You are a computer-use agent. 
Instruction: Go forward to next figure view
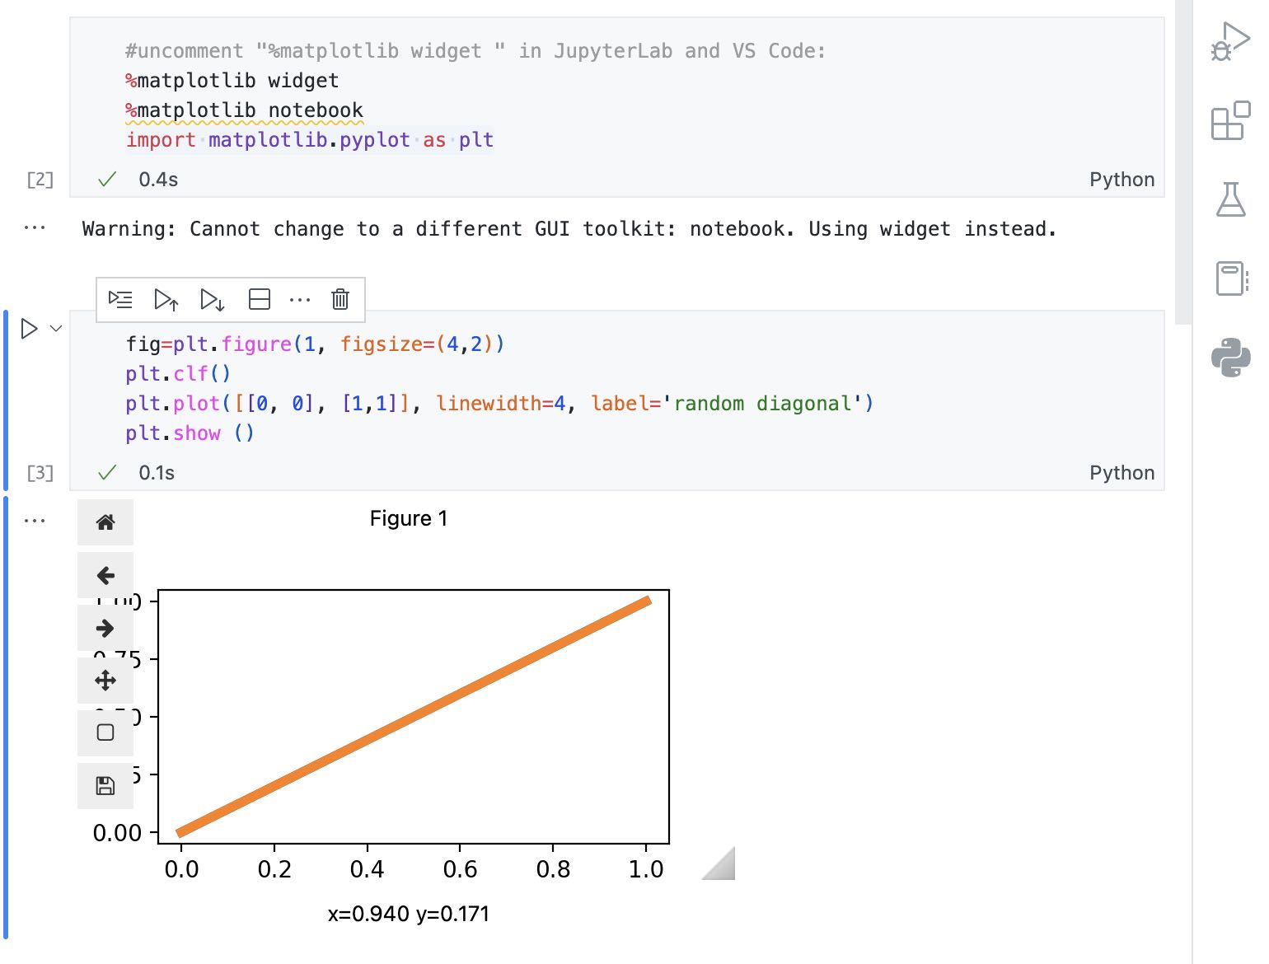click(105, 628)
